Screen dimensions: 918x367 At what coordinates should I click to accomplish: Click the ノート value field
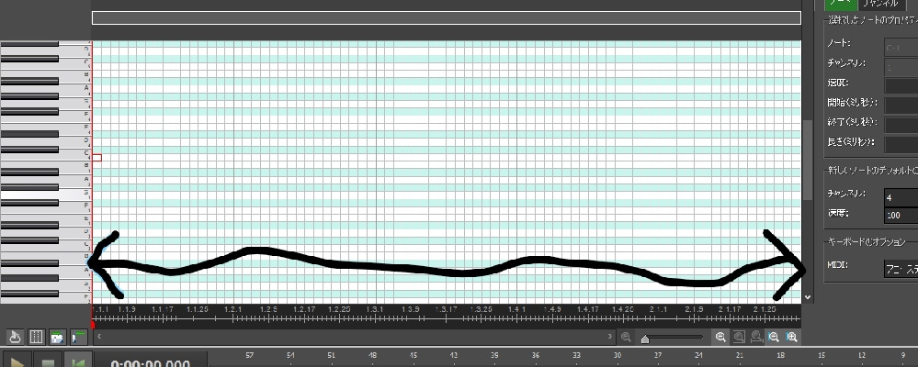click(x=901, y=47)
